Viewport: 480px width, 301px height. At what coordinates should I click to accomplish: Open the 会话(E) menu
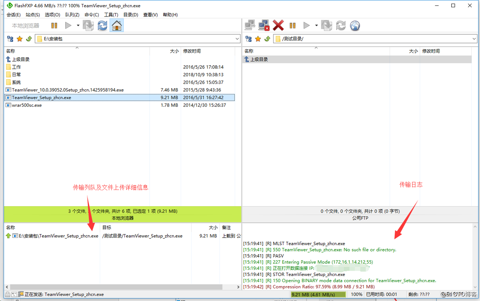click(13, 15)
